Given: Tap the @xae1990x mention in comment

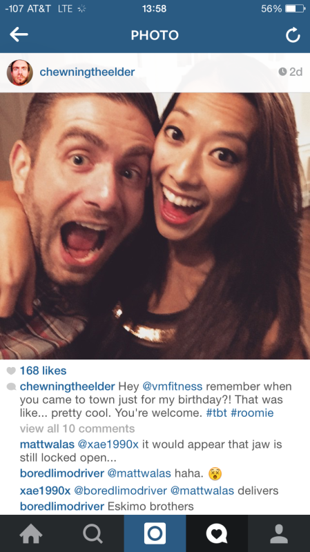Looking at the screenshot, I should tap(108, 444).
